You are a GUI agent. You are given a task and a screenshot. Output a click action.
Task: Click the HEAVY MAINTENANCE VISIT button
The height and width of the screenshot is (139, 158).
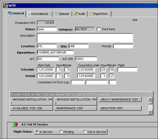[120, 99]
